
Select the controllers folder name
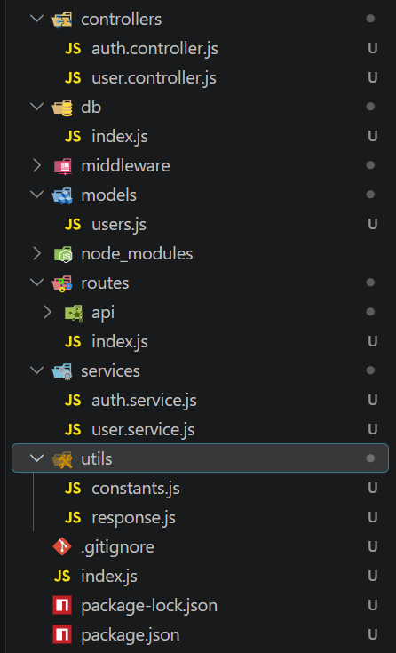click(121, 20)
